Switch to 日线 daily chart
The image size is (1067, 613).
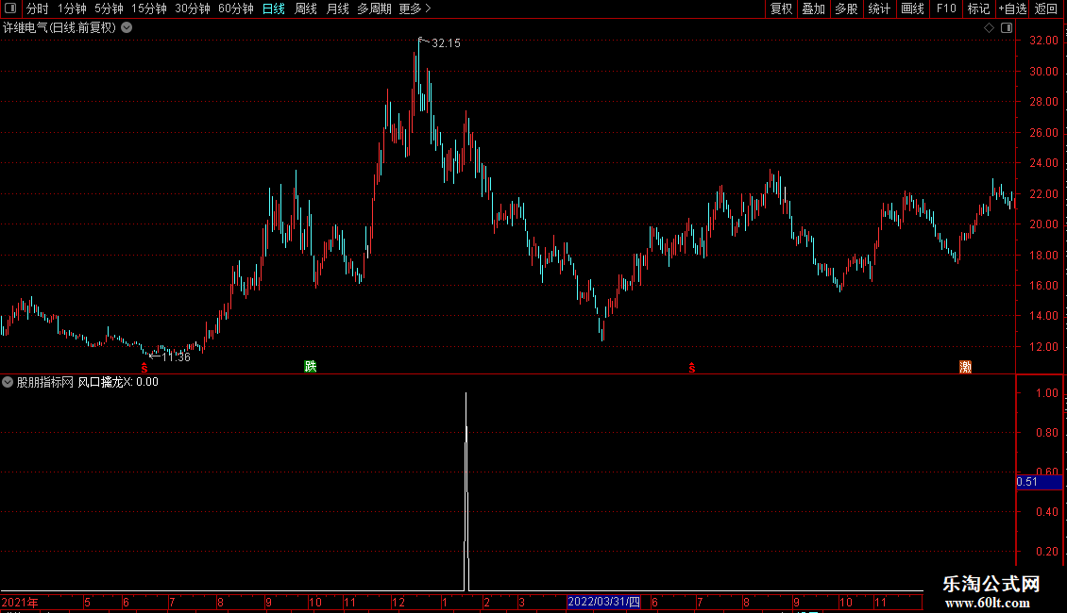(x=274, y=8)
